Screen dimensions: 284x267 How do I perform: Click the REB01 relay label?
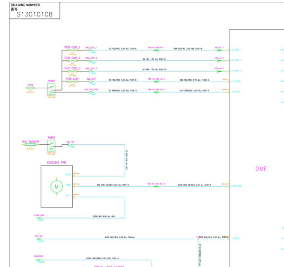point(51,81)
